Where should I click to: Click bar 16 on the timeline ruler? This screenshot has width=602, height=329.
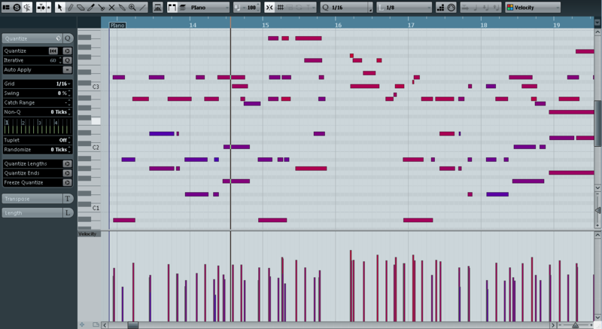pos(338,25)
